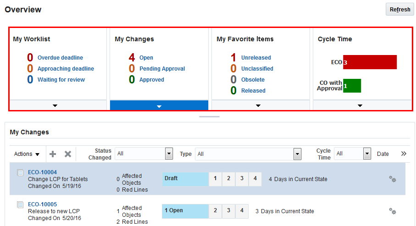Image resolution: width=416 pixels, height=226 pixels.
Task: Show more toolbar options via double chevron
Action: click(404, 154)
